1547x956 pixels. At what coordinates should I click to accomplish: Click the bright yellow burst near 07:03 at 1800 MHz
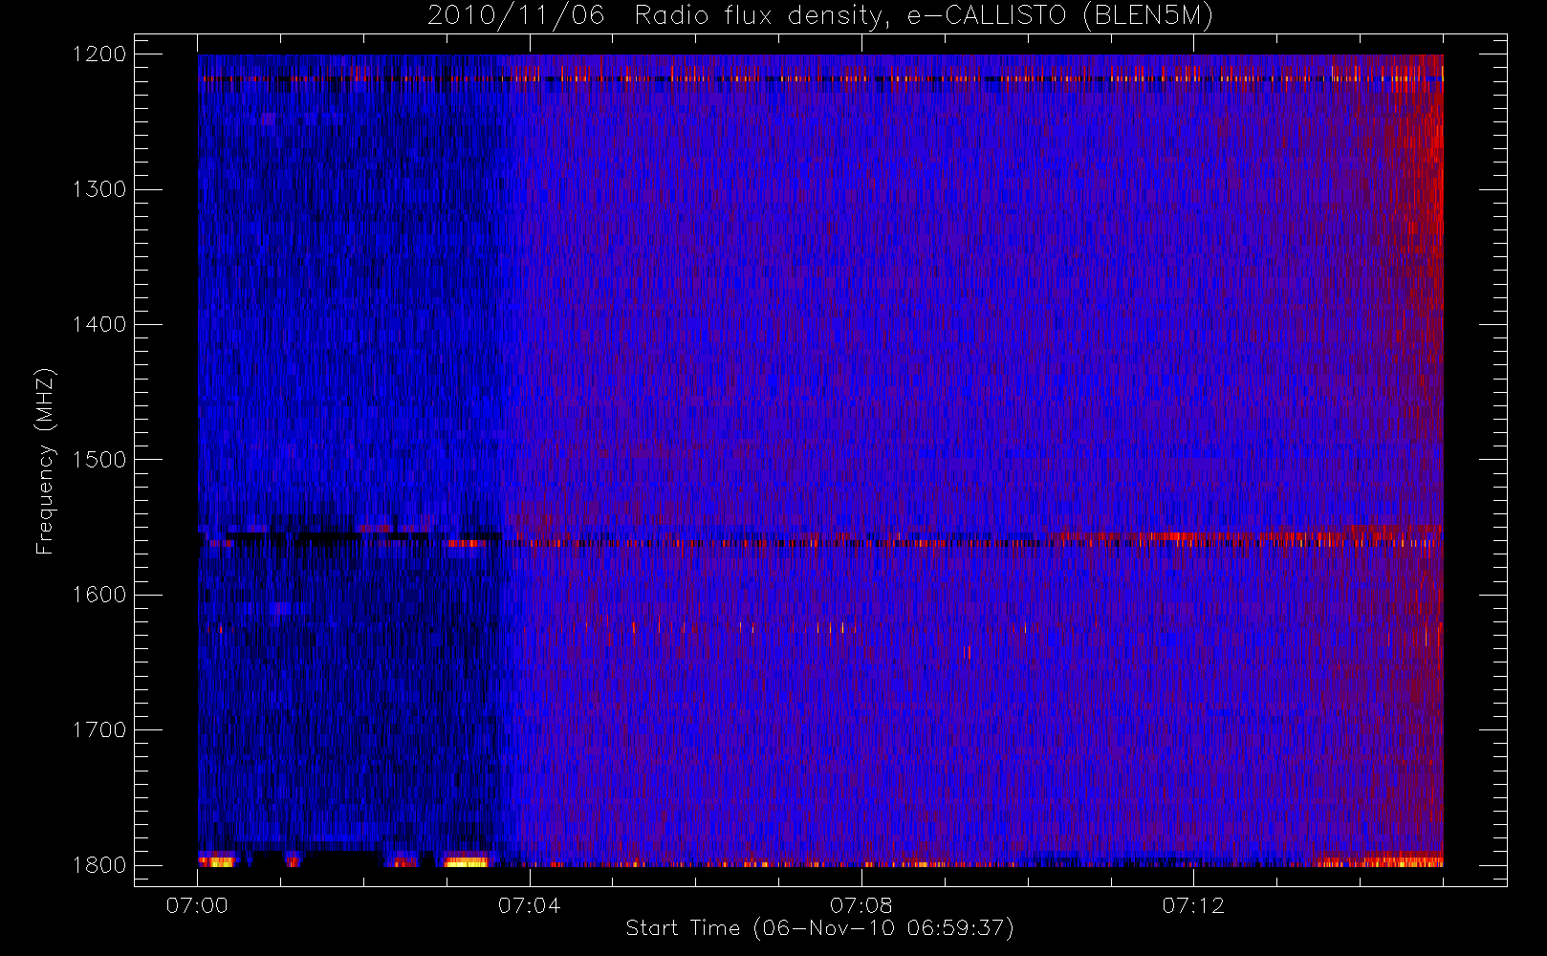click(466, 862)
